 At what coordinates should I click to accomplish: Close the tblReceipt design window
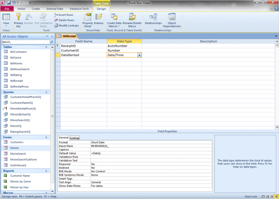click(x=276, y=36)
